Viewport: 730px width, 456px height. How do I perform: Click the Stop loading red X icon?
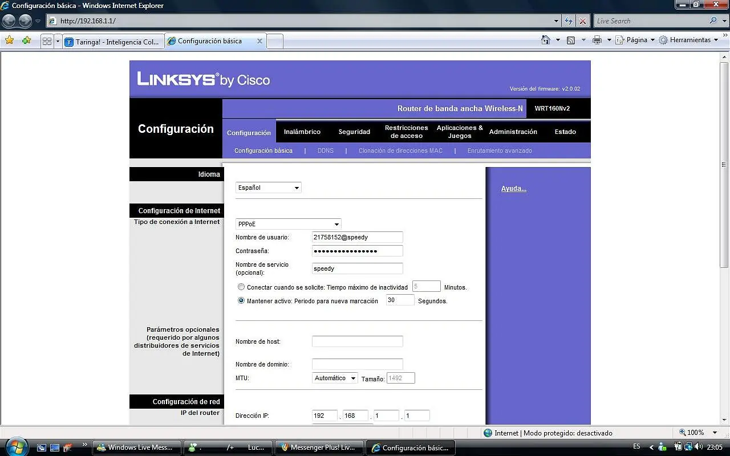coord(582,21)
